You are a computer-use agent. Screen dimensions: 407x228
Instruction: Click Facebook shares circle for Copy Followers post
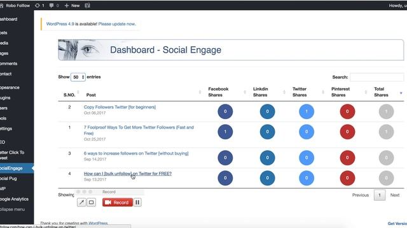225,111
